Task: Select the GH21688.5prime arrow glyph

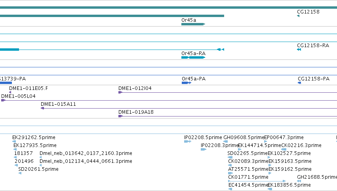Action: [299, 181]
